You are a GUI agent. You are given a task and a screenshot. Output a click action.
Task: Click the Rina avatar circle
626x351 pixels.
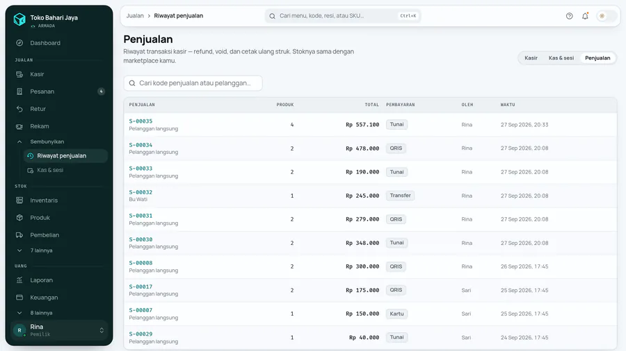(x=19, y=330)
